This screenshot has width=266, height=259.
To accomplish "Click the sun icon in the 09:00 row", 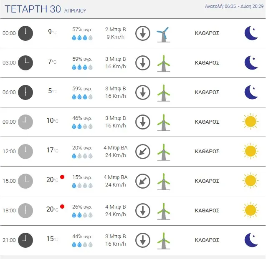I will [x=251, y=122].
